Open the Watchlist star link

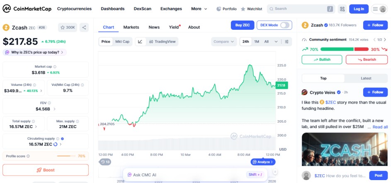[251, 9]
